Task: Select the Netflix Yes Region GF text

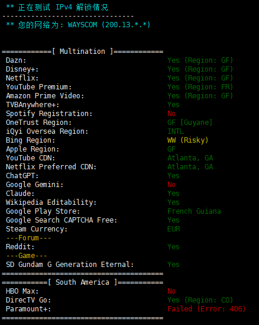Action: click(200, 78)
